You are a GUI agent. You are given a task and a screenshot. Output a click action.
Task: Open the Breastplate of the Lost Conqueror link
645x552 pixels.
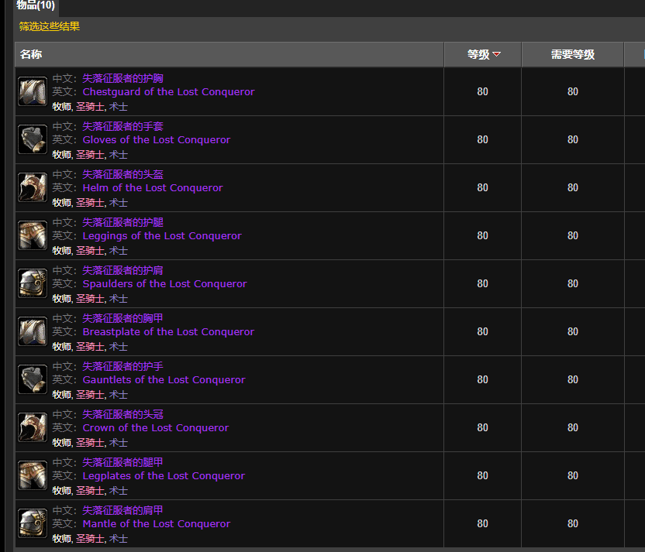pyautogui.click(x=168, y=332)
